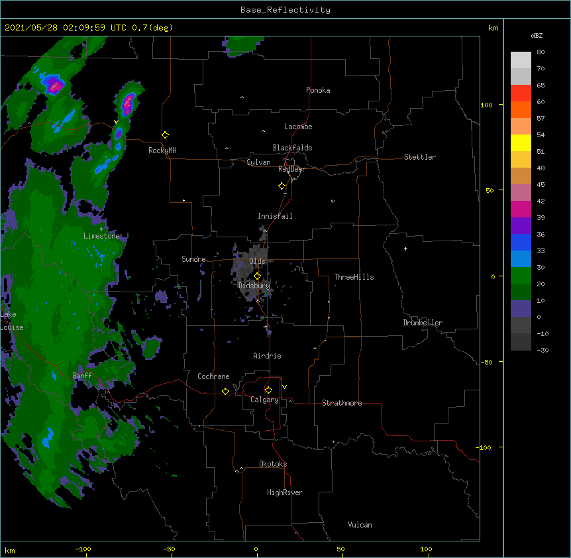Select the Stettler label
The image size is (571, 558).
(420, 157)
